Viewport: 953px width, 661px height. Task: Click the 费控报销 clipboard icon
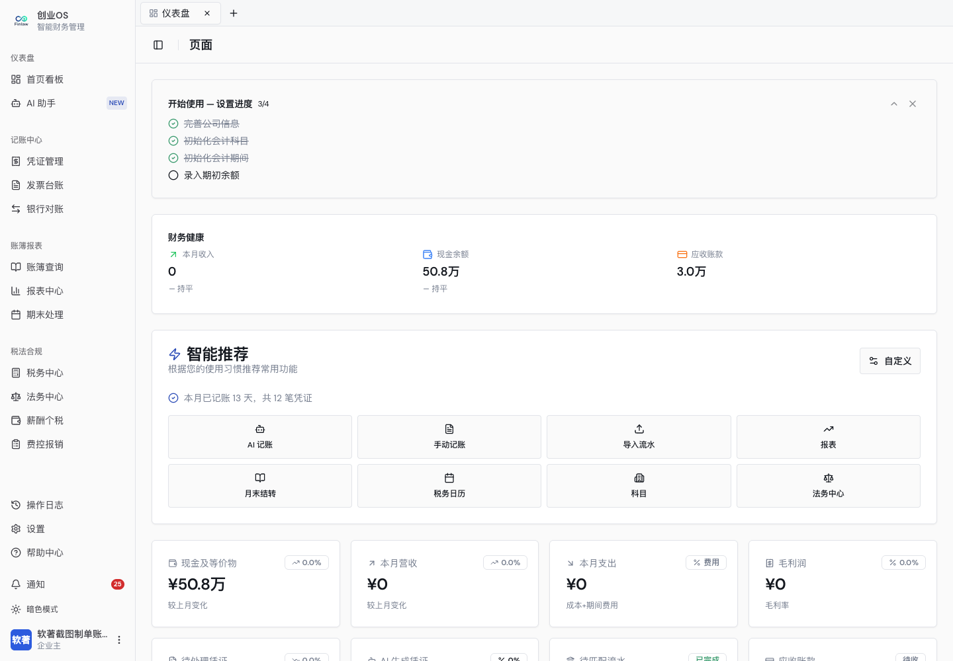16,444
